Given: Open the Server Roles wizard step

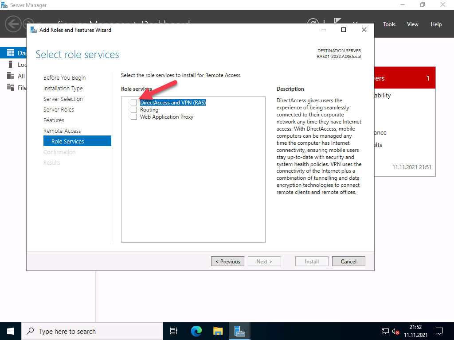Looking at the screenshot, I should coord(59,110).
